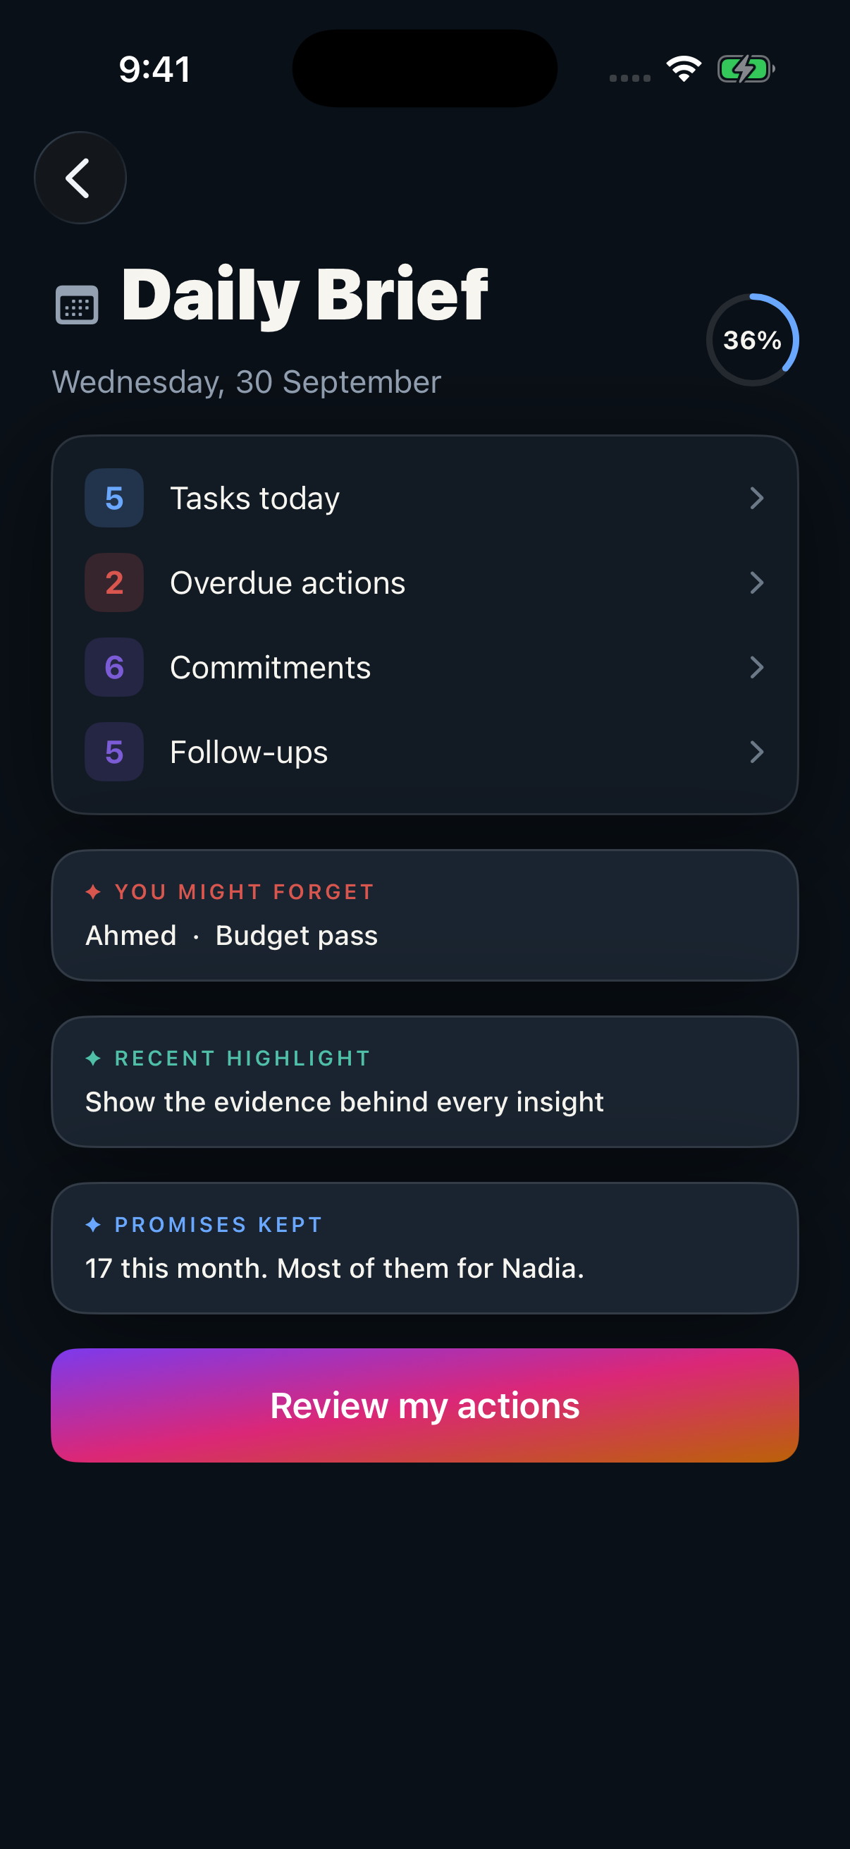
Task: Click the calendar icon beside Daily Brief
Action: 77,305
